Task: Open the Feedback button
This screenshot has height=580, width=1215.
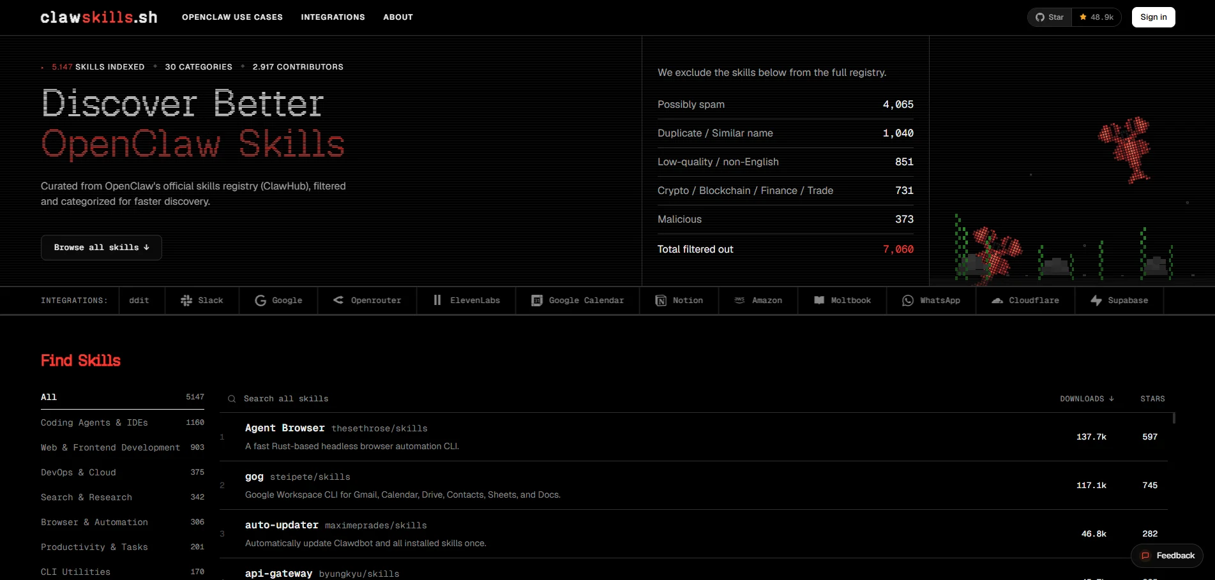Action: click(1167, 556)
